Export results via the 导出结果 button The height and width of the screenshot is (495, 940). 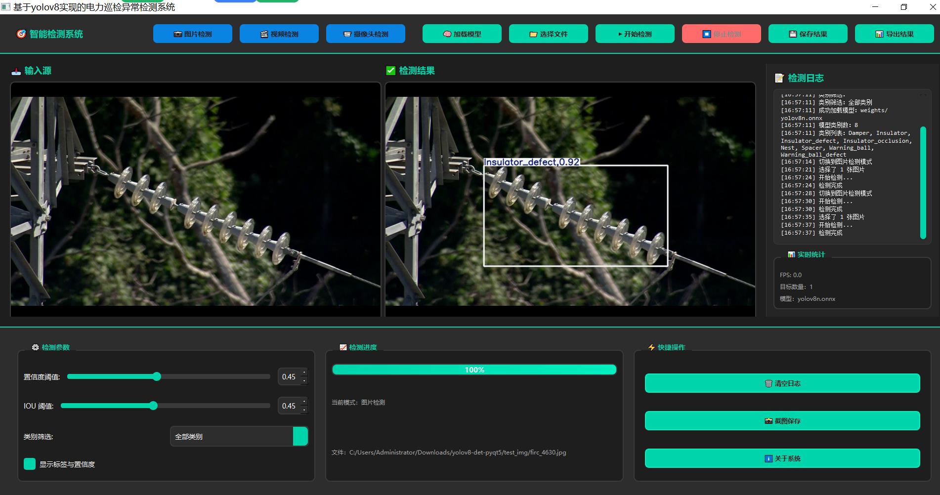point(895,34)
